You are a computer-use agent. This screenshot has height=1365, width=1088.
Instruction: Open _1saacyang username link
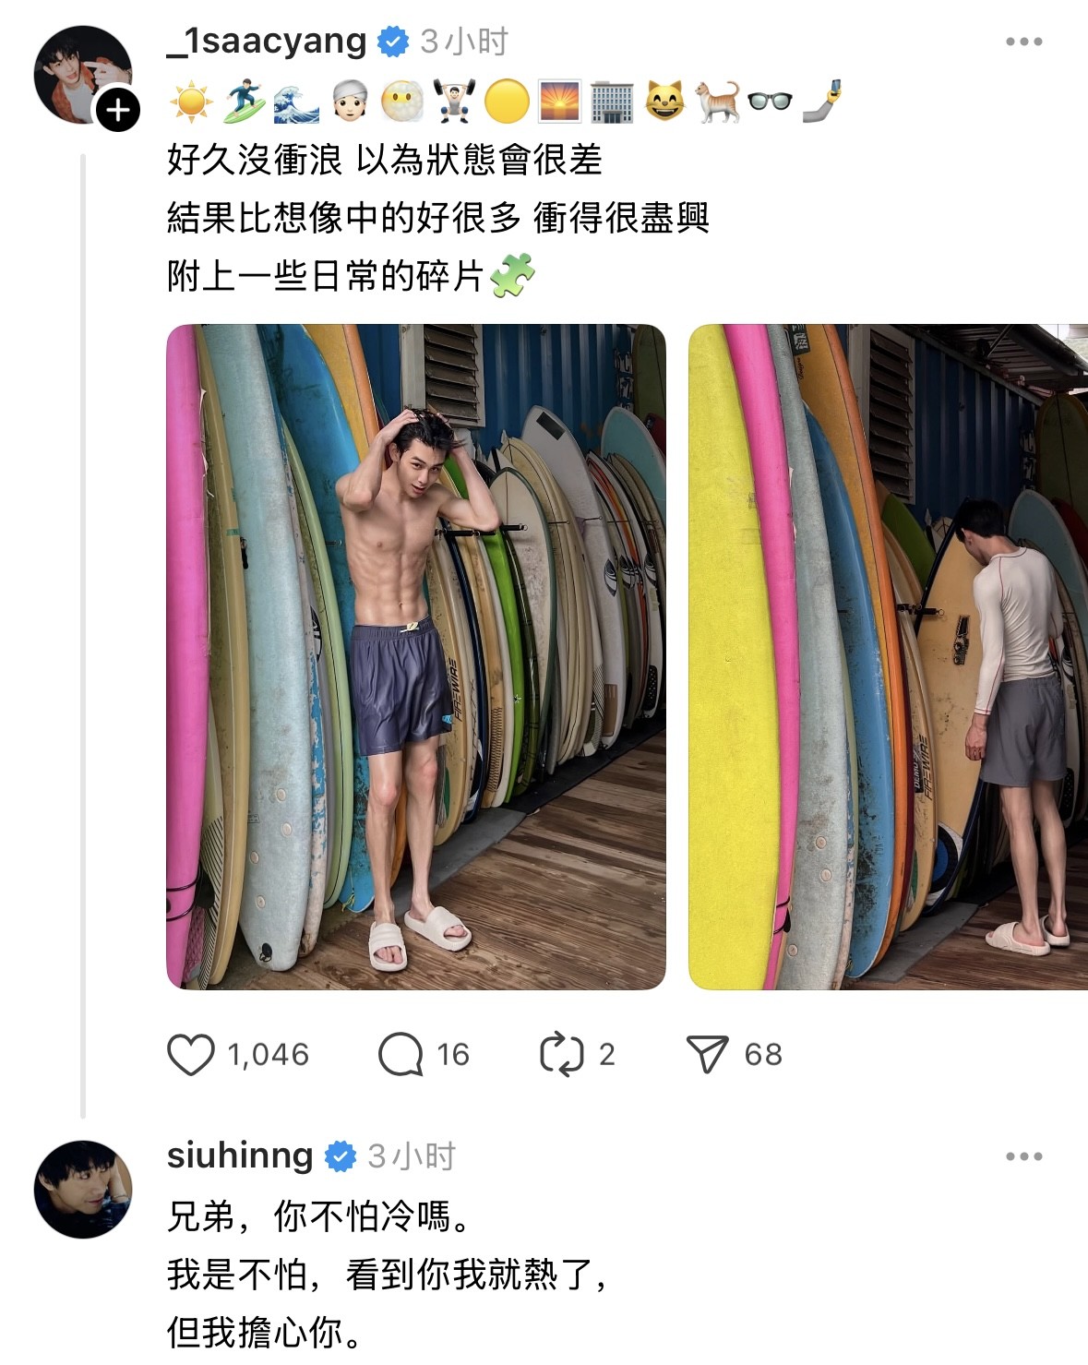click(267, 42)
